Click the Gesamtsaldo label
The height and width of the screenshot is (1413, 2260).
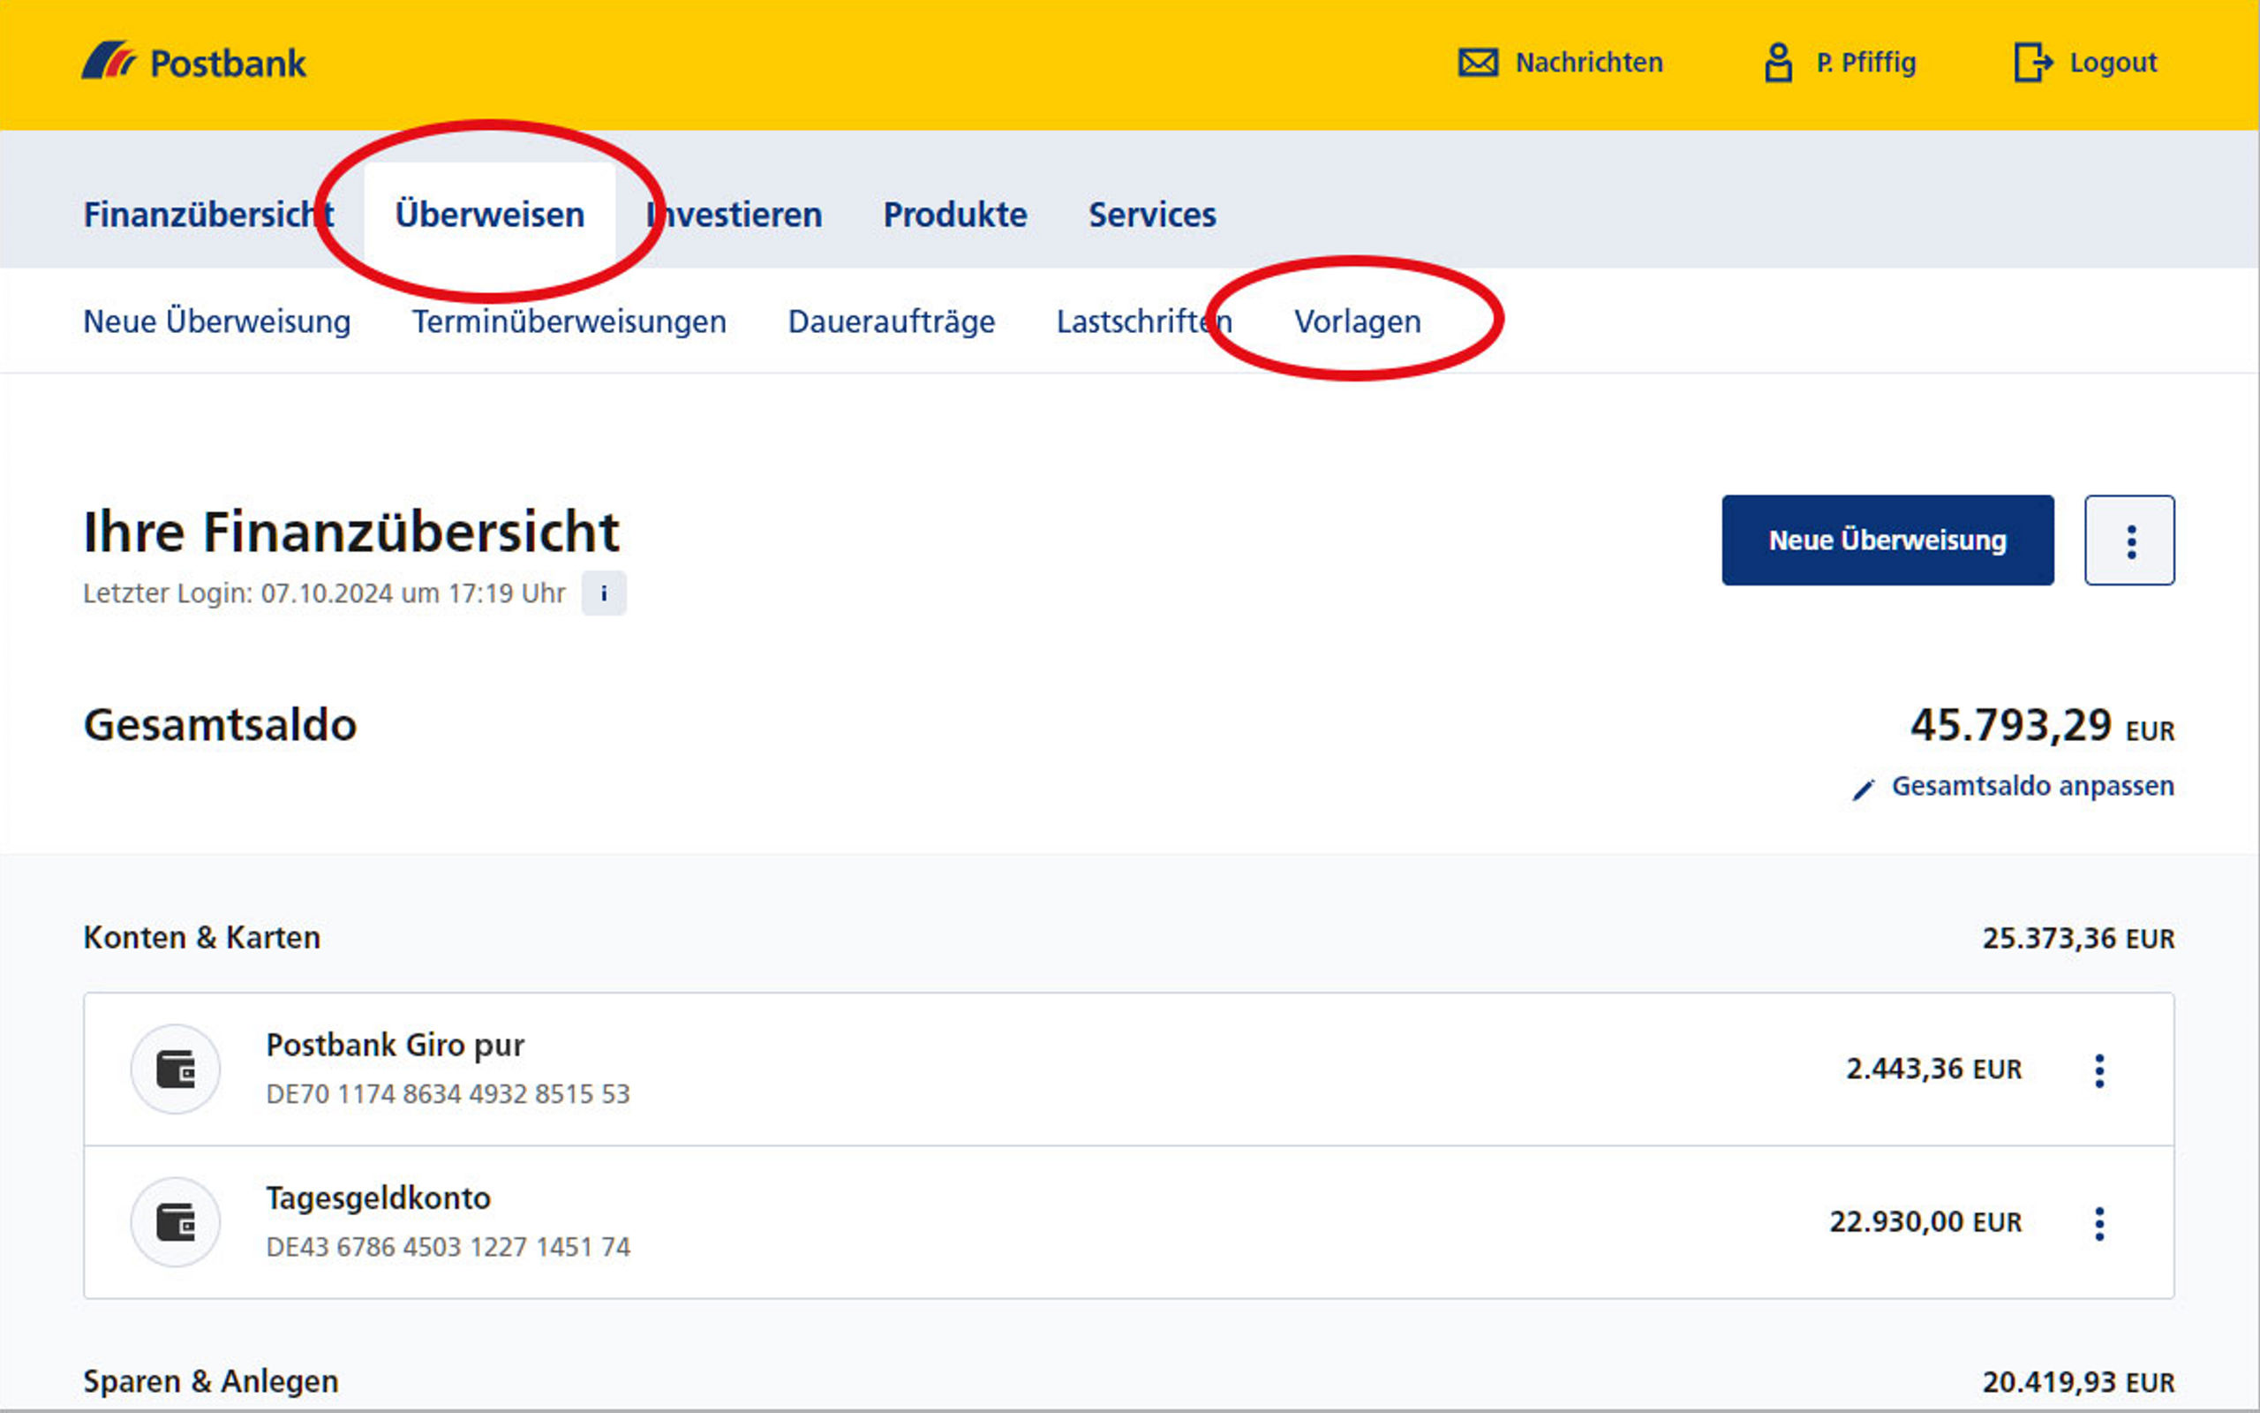[221, 725]
